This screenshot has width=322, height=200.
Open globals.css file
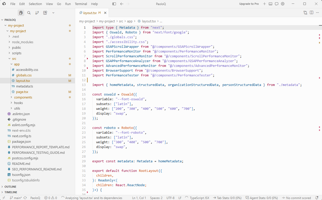(x=37, y=75)
